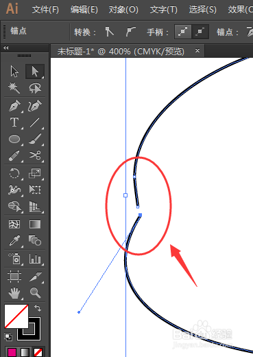Select the Column Graph tool
The width and height of the screenshot is (253, 357).
pyautogui.click(x=35, y=259)
